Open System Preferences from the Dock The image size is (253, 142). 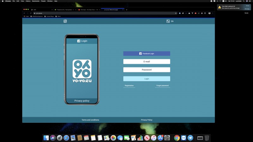click(167, 138)
